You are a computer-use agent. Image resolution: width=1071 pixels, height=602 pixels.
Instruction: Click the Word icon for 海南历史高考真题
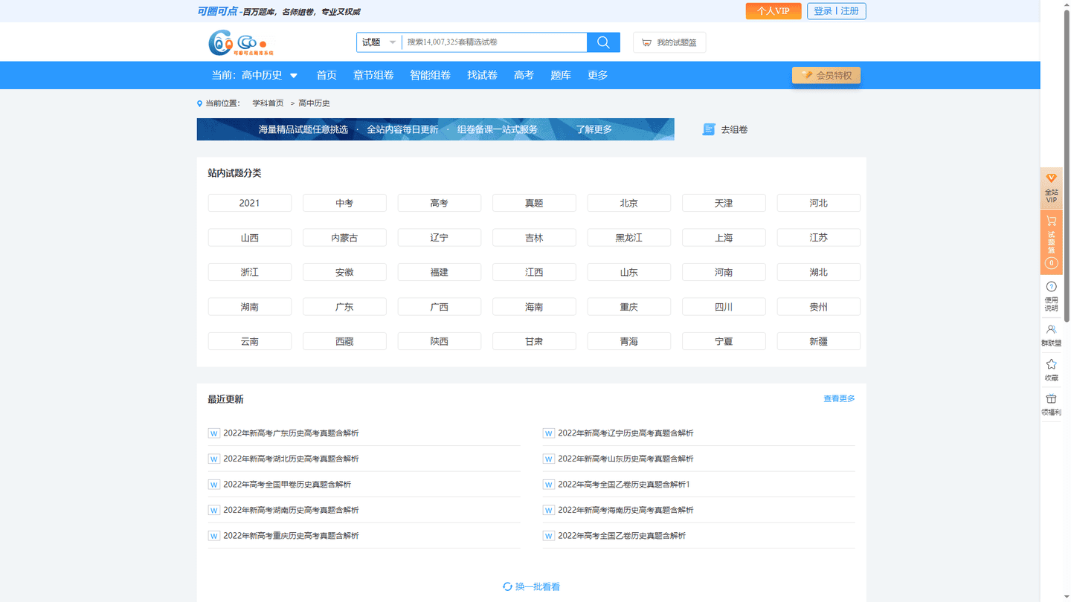tap(549, 510)
